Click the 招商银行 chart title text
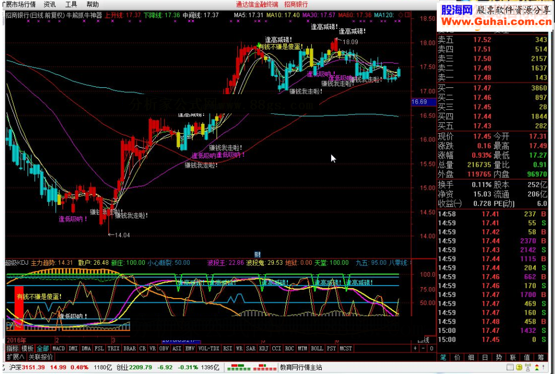The image size is (555, 374). click(17, 15)
